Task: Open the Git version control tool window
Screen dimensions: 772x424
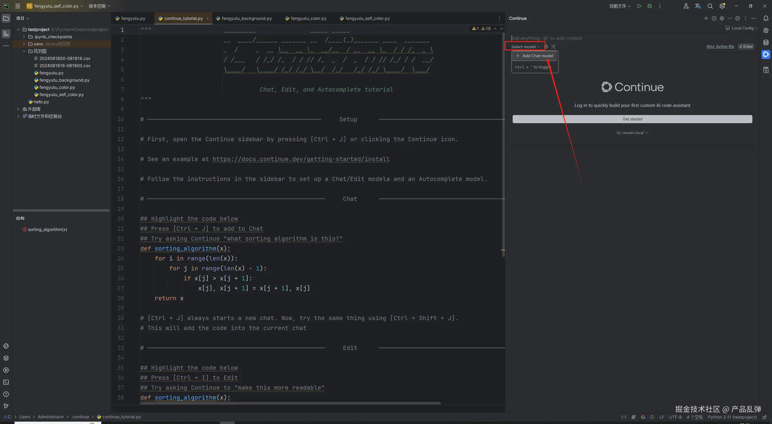Action: [6, 406]
